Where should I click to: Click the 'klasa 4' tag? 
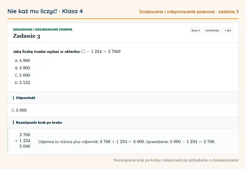[196, 30]
